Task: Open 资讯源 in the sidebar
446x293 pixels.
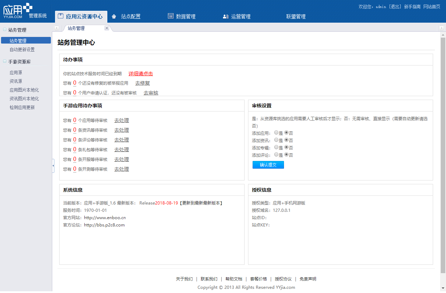Action: (x=16, y=81)
